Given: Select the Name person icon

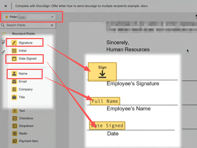Looking at the screenshot, I should point(14,74).
